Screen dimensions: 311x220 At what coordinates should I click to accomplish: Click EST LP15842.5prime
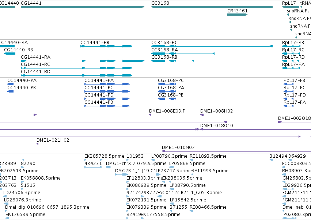tap(172, 203)
